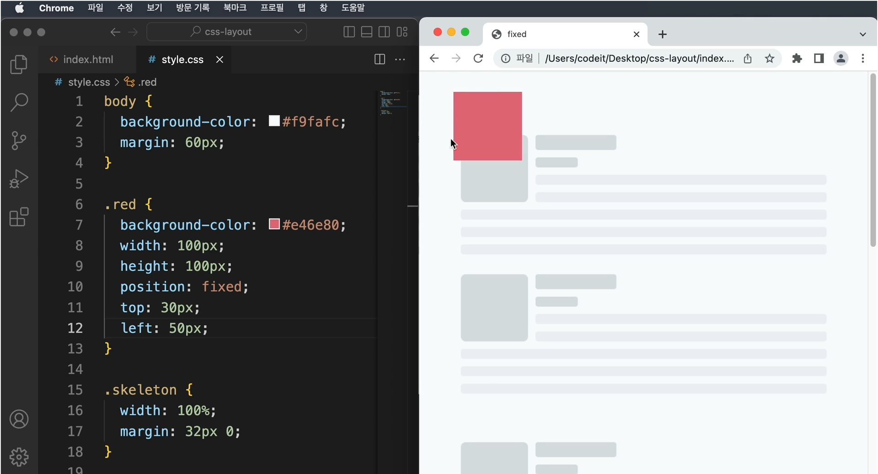Open the Chrome three-dot menu
This screenshot has width=878, height=474.
coord(863,59)
